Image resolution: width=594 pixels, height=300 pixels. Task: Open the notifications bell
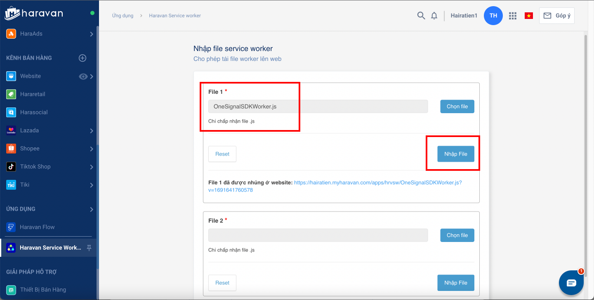pyautogui.click(x=434, y=16)
